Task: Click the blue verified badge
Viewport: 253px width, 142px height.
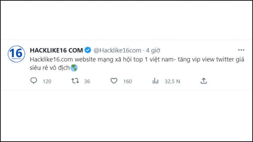Action: tap(88, 50)
